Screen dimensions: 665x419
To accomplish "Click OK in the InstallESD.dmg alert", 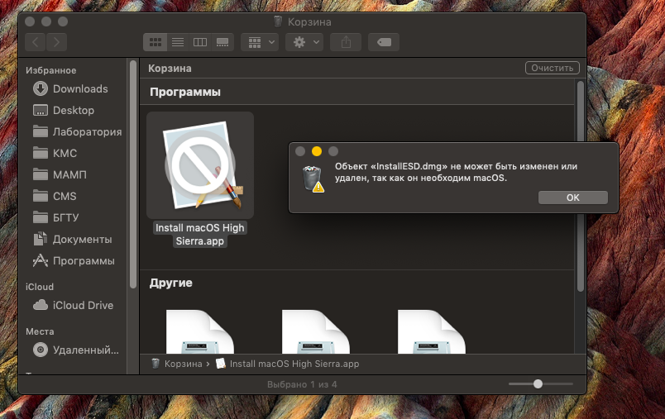I will tap(572, 198).
